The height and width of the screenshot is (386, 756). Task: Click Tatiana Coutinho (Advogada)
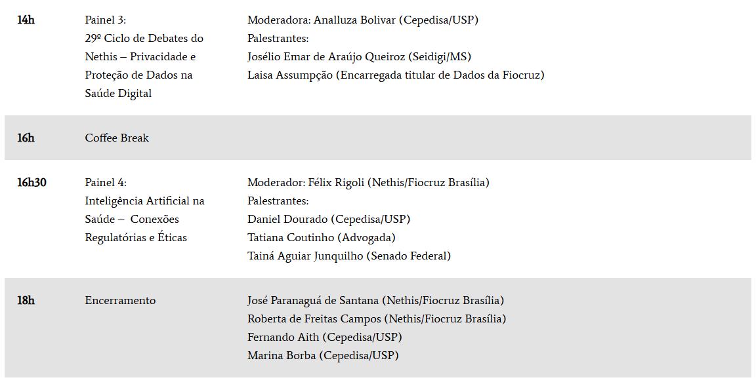pyautogui.click(x=321, y=238)
